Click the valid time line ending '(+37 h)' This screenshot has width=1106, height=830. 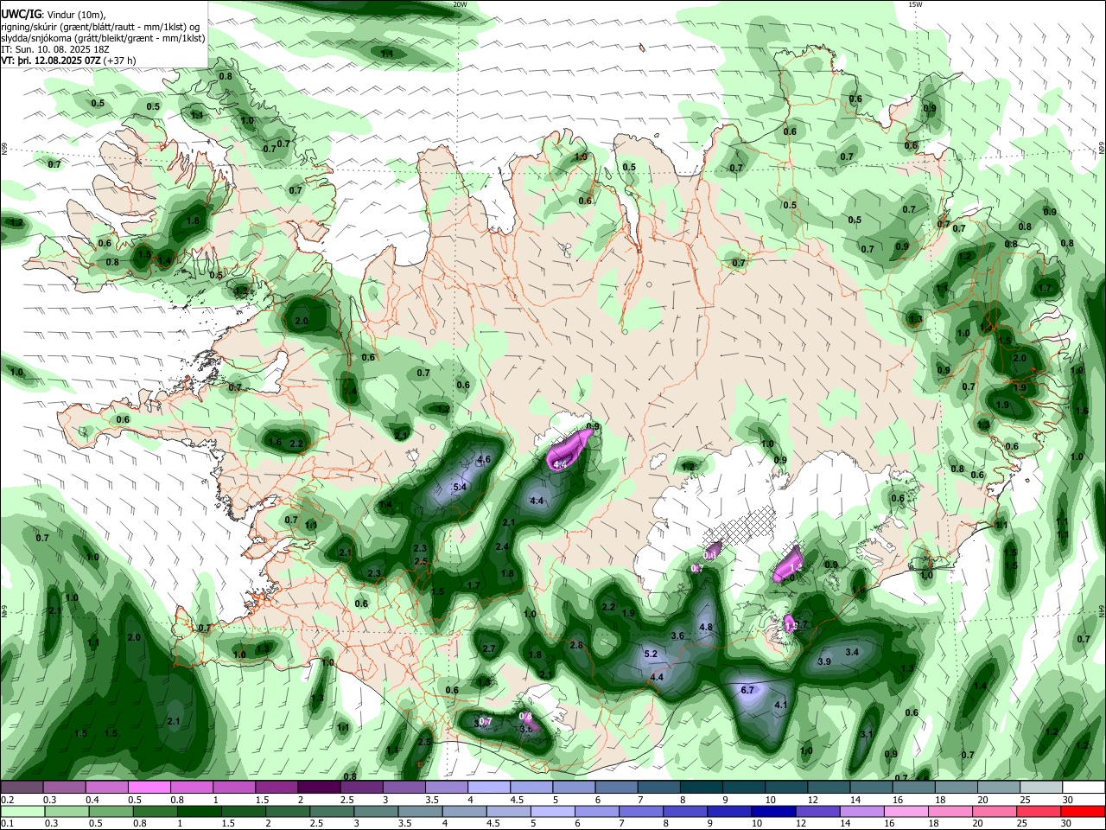69,61
